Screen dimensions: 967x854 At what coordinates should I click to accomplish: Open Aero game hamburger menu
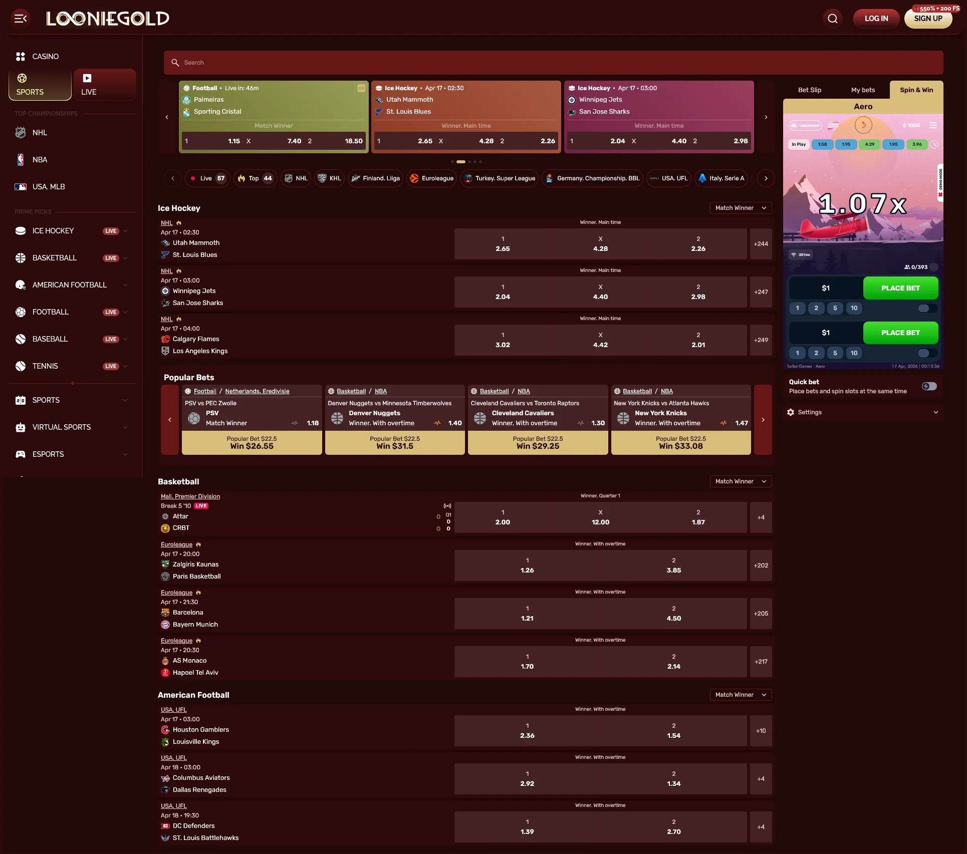[933, 125]
